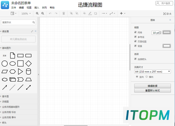Open the 编辑 menu
Screen dimensions: 175x126
[21, 8]
